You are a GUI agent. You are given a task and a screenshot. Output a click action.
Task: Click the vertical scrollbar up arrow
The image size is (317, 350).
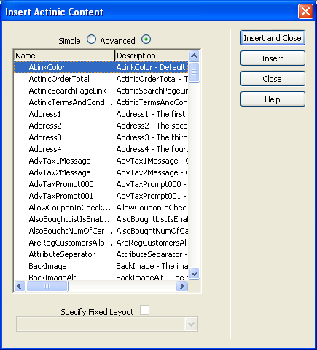click(194, 56)
